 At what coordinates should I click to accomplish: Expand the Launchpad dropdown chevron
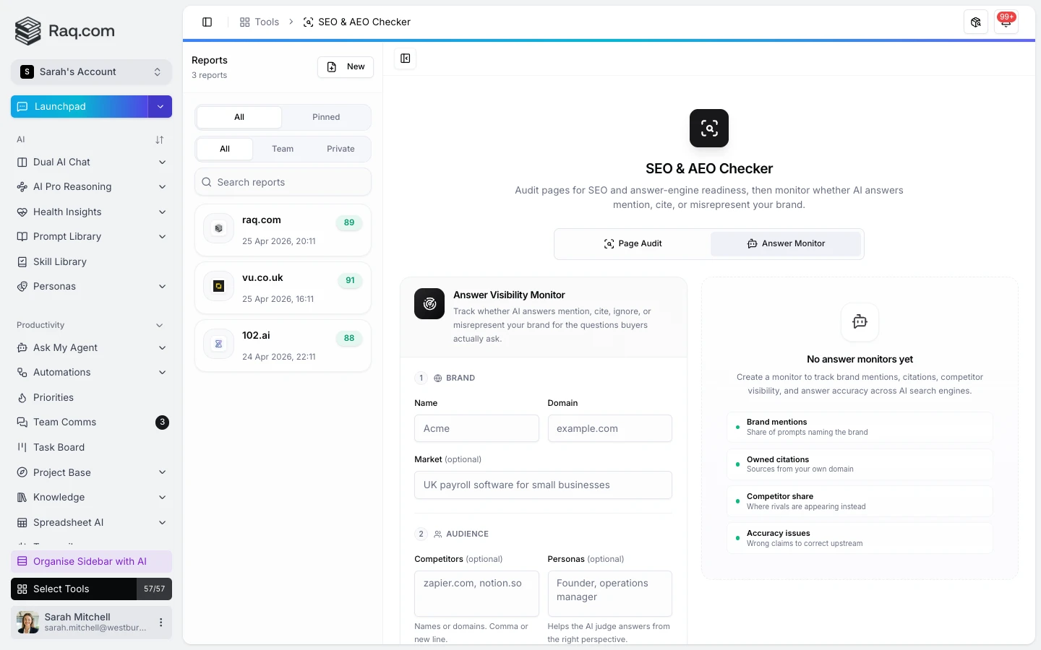pyautogui.click(x=160, y=106)
